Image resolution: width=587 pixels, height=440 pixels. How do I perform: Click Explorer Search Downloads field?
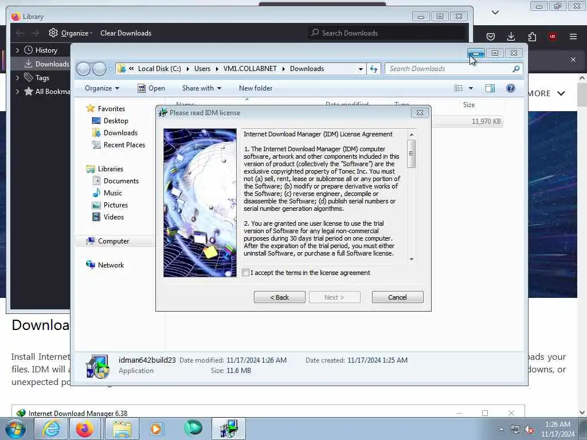(x=448, y=69)
